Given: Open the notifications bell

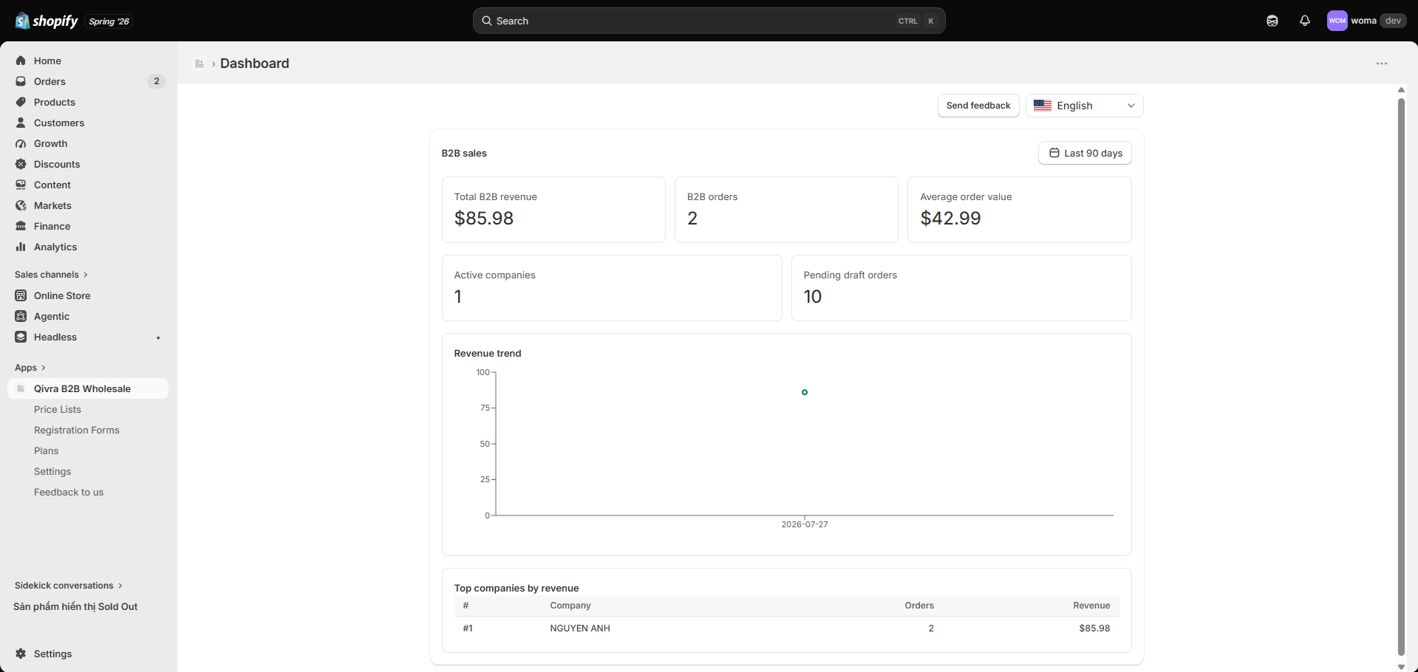Looking at the screenshot, I should point(1304,21).
